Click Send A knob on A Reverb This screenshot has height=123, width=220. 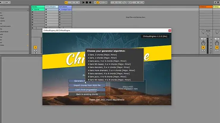[203, 32]
